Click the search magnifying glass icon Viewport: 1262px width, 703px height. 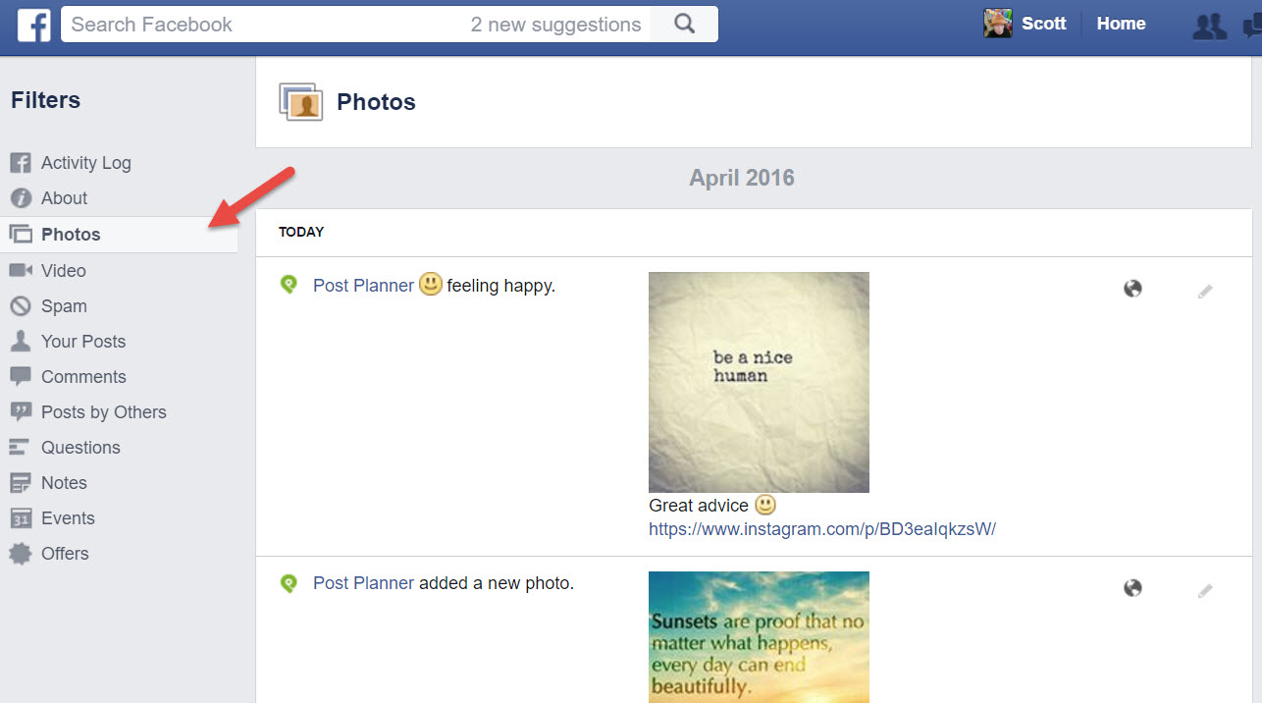tap(683, 24)
